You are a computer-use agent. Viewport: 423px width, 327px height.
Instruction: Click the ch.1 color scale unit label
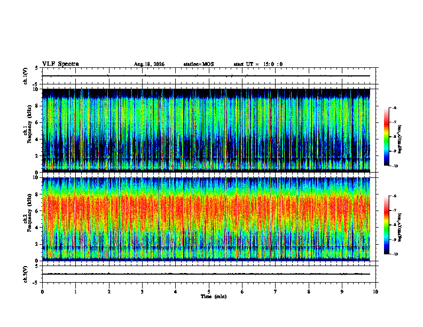pyautogui.click(x=400, y=139)
